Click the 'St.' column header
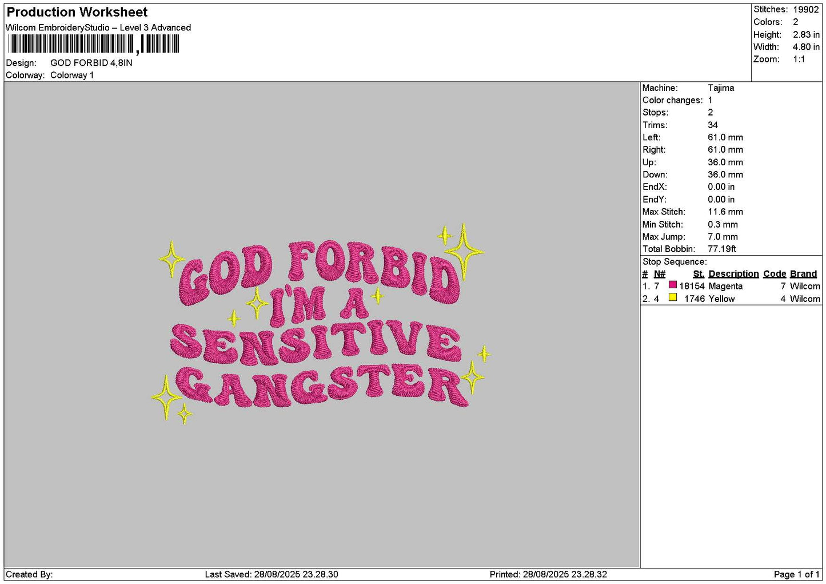The height and width of the screenshot is (584, 826). (699, 274)
